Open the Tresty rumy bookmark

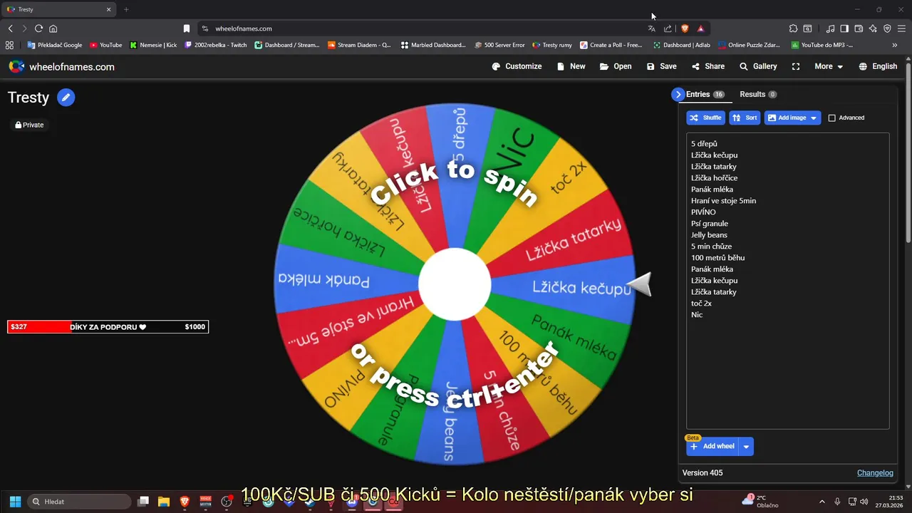coord(552,45)
